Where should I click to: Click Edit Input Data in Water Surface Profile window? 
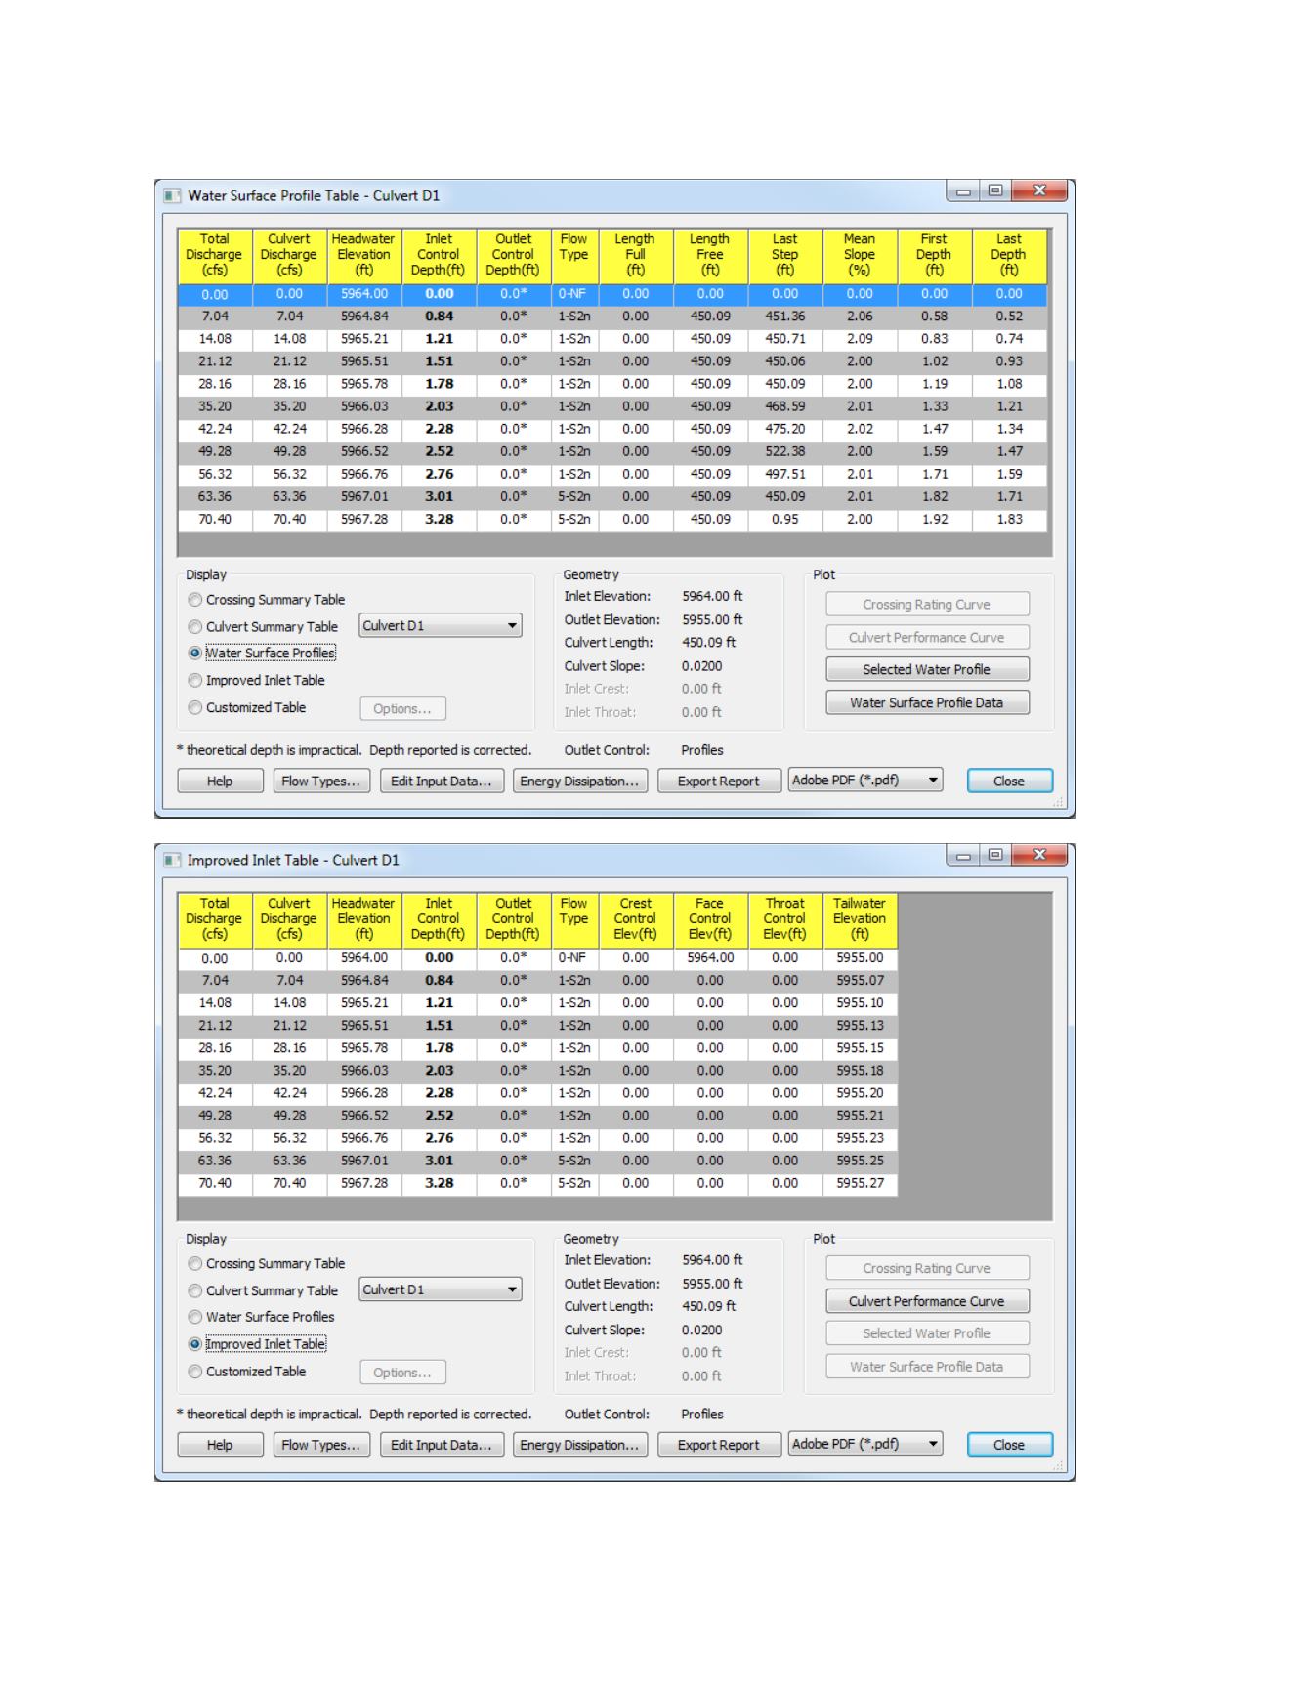(x=442, y=782)
